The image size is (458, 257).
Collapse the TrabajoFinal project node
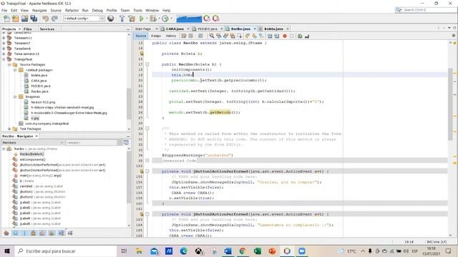[x=4, y=59]
